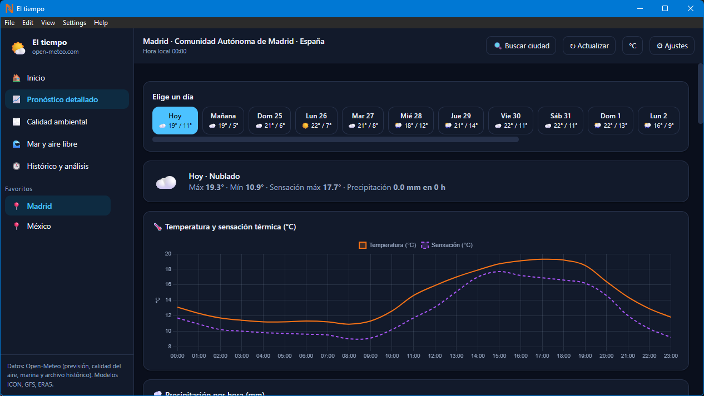Viewport: 704px width, 396px height.
Task: Go to Inicio page in sidebar
Action: tap(67, 78)
